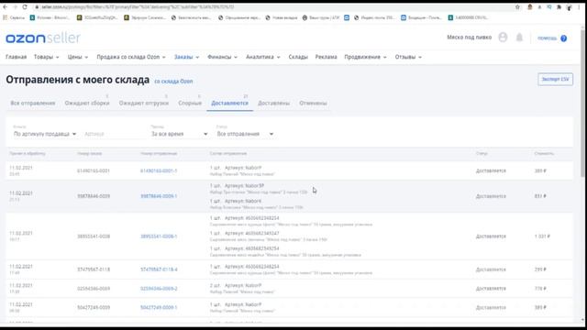The image size is (587, 330).
Task: Click order number 61490165-0001 cell
Action: point(94,171)
